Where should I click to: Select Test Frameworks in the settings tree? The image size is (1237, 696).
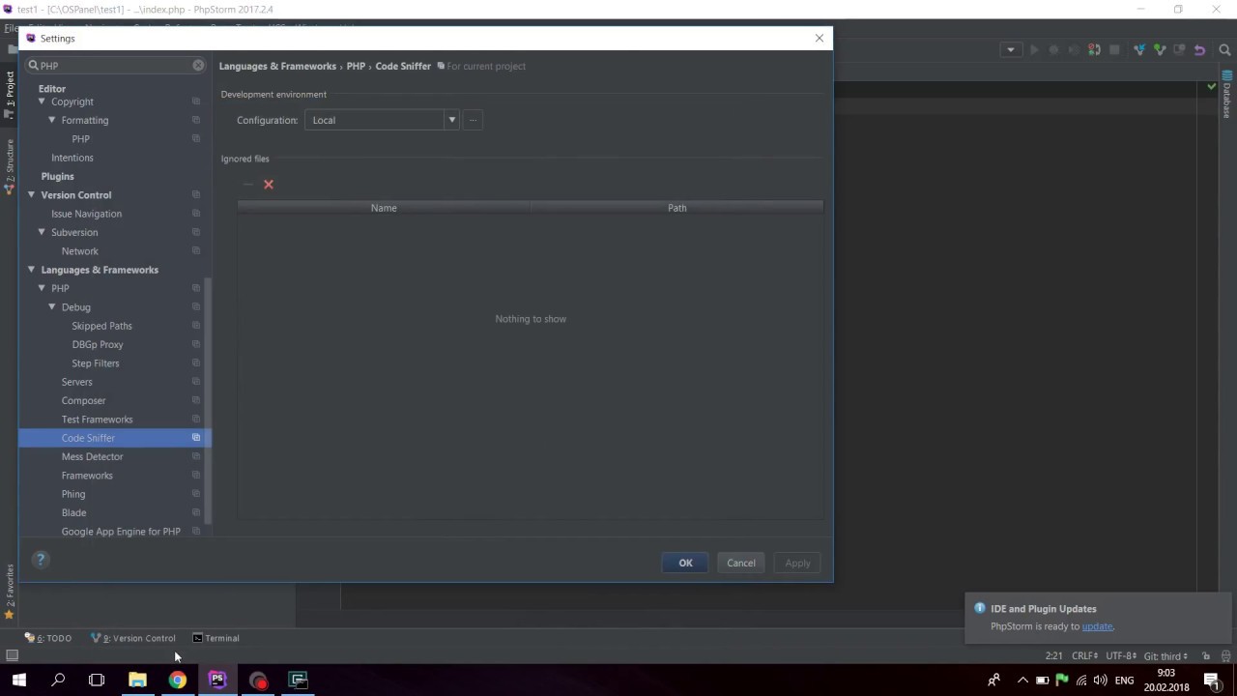point(97,420)
